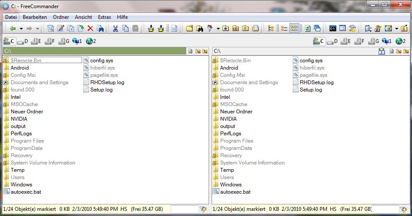Click the folder binoculars search icon
This screenshot has width=412, height=216.
pos(200,28)
